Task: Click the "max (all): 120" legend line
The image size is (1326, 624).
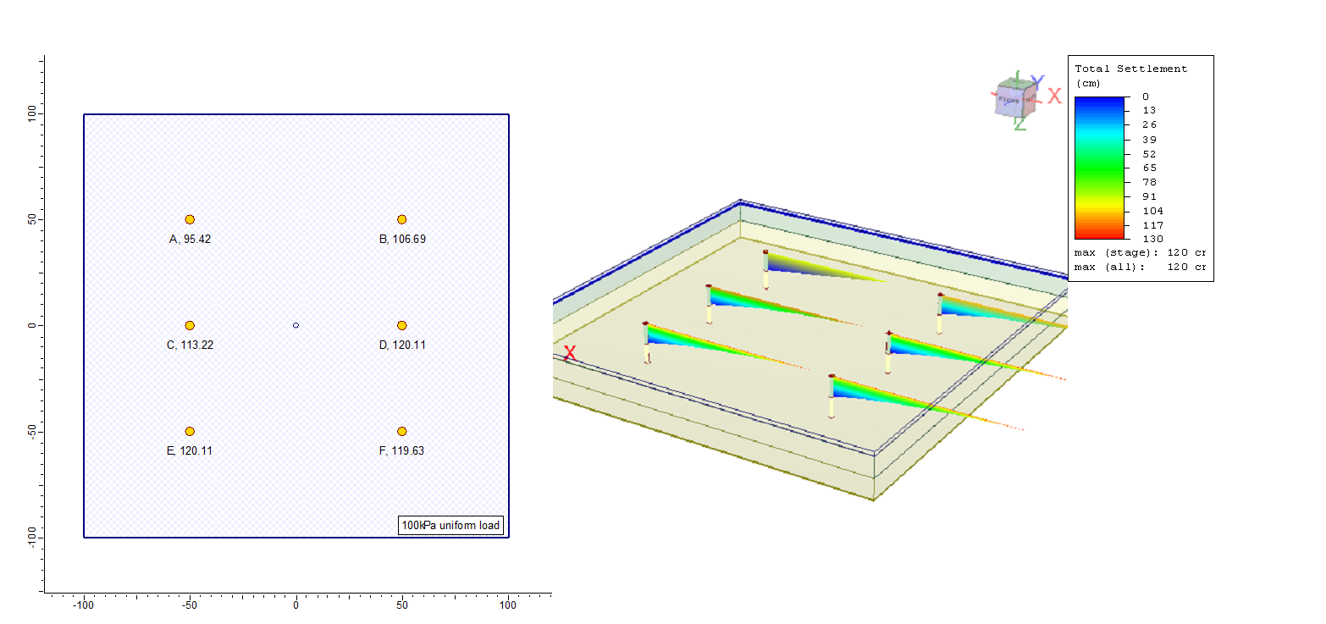Action: 1141,267
